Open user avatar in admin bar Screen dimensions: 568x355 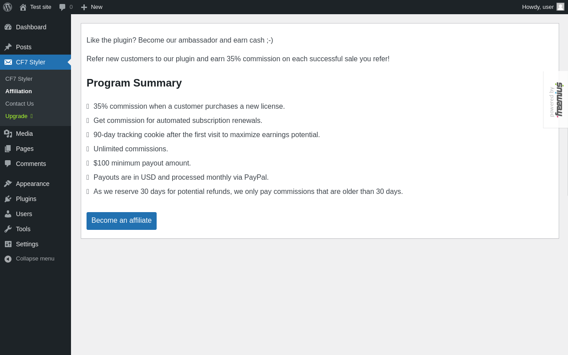(560, 7)
